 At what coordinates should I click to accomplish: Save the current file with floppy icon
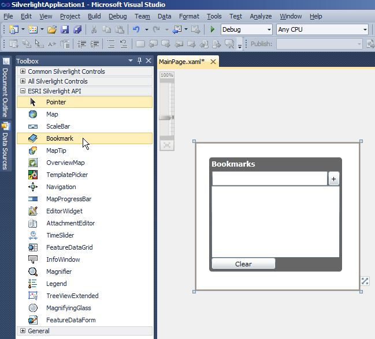[65, 29]
